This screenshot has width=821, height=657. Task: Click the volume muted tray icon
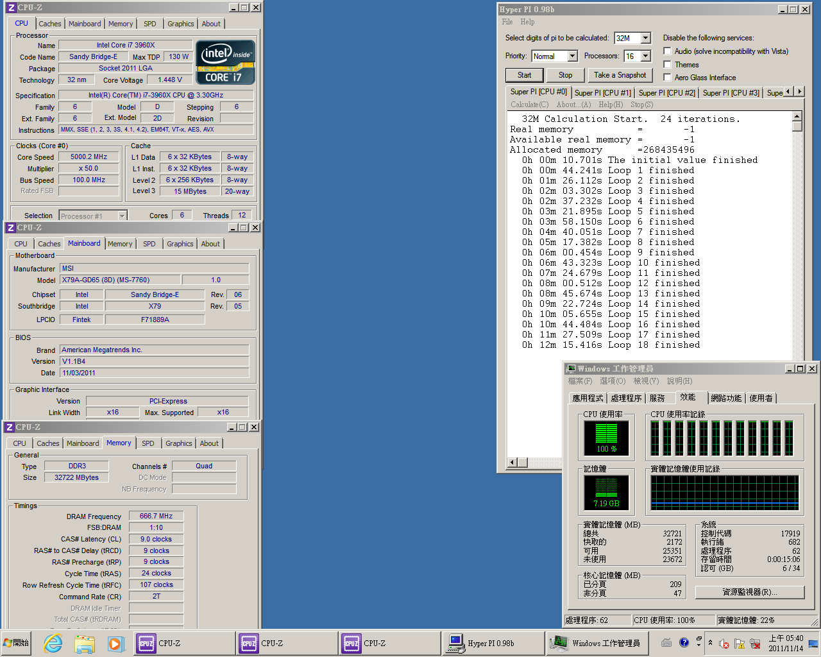tap(724, 644)
